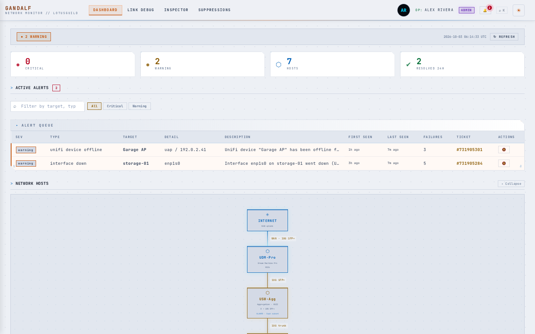Open the Resolved 24h summary card
Screen dimensions: 535x334
tap(462, 64)
